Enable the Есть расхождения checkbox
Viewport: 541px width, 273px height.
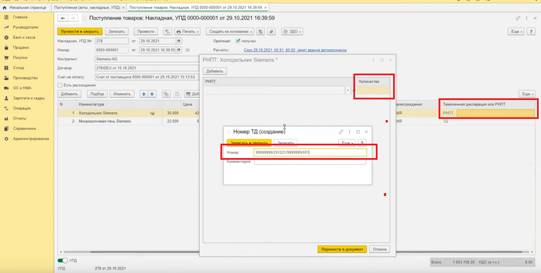pos(60,85)
